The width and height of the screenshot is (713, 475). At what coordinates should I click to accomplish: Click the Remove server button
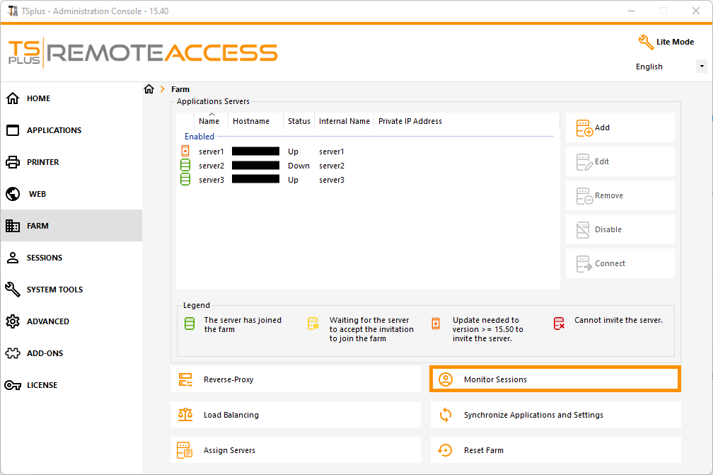coord(620,195)
